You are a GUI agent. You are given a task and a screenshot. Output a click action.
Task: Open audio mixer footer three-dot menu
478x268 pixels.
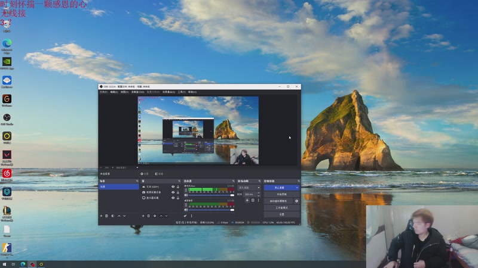191,216
